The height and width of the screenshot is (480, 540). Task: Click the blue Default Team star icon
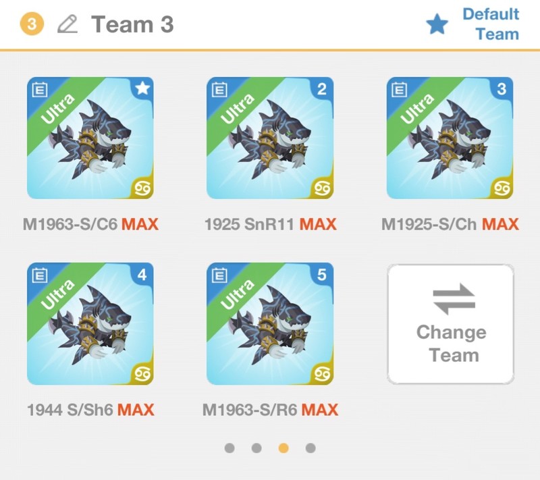pos(437,24)
